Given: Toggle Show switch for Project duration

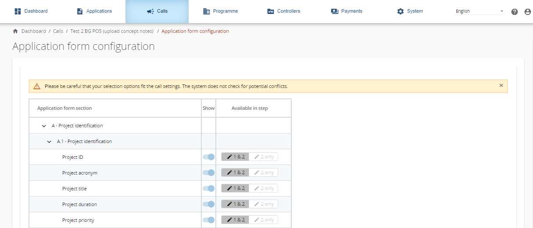Looking at the screenshot, I should click(x=209, y=204).
